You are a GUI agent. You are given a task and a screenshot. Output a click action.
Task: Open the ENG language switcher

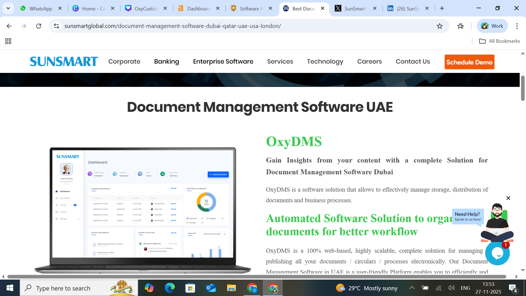click(x=465, y=288)
